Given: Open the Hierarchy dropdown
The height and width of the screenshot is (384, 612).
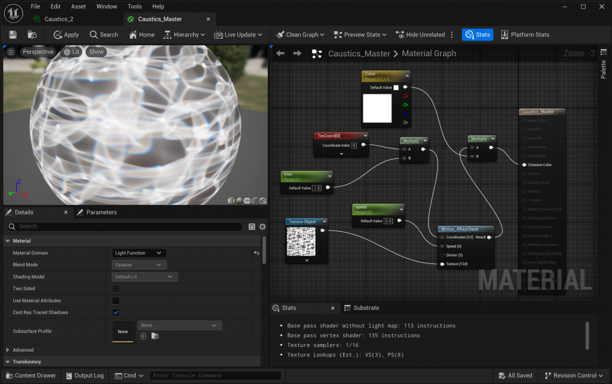Looking at the screenshot, I should tap(184, 35).
